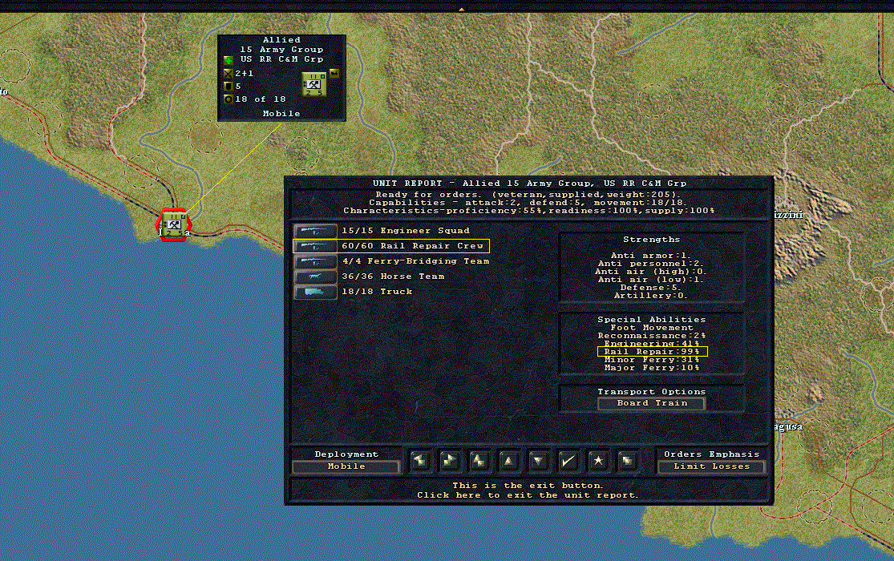The image size is (894, 561).
Task: Click the up-arrow-with-blocks icon in the unit report toolbar
Action: pyautogui.click(x=479, y=461)
